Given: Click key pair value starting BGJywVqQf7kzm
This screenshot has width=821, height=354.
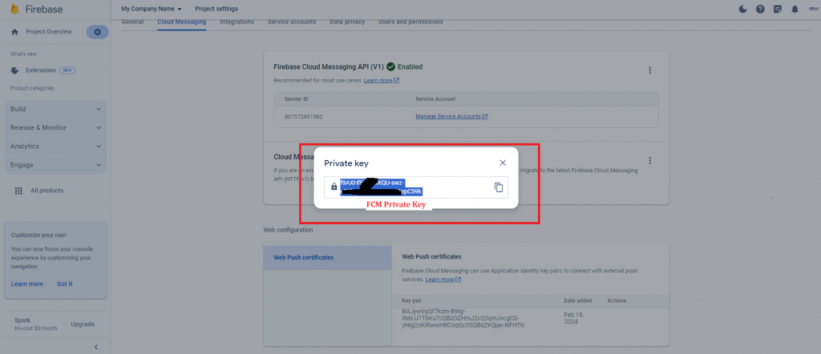Looking at the screenshot, I should click(x=463, y=318).
